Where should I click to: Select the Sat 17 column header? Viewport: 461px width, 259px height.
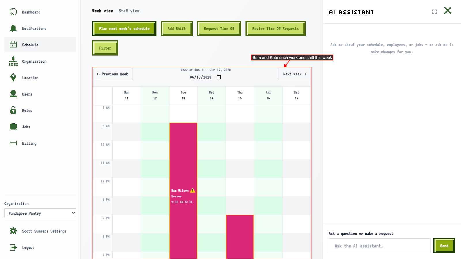click(x=296, y=95)
